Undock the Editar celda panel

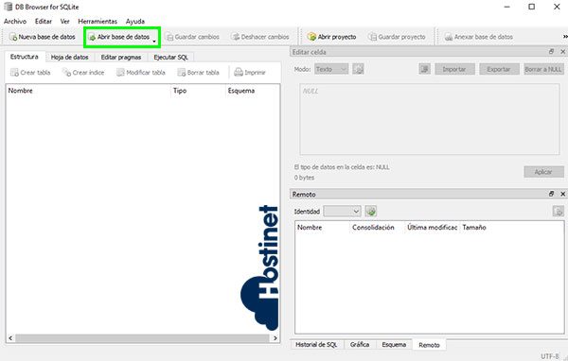(551, 52)
